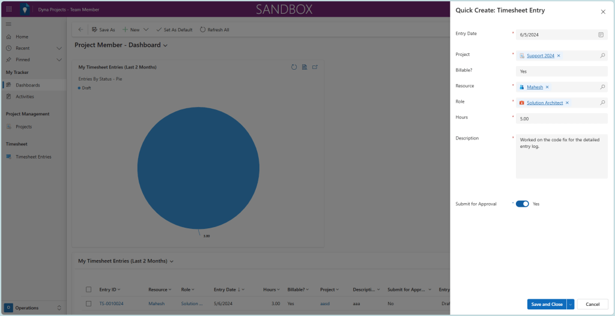View records icon on chart header
The height and width of the screenshot is (316, 615).
pyautogui.click(x=304, y=67)
